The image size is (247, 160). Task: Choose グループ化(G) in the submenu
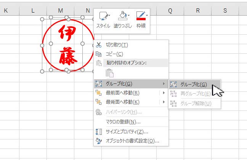[x=194, y=85]
